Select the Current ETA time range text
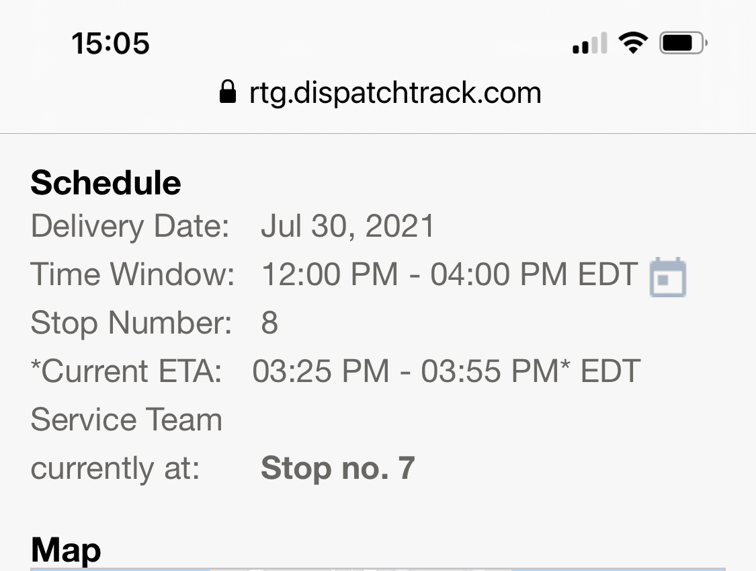Screen dimensions: 756x571 tap(446, 371)
